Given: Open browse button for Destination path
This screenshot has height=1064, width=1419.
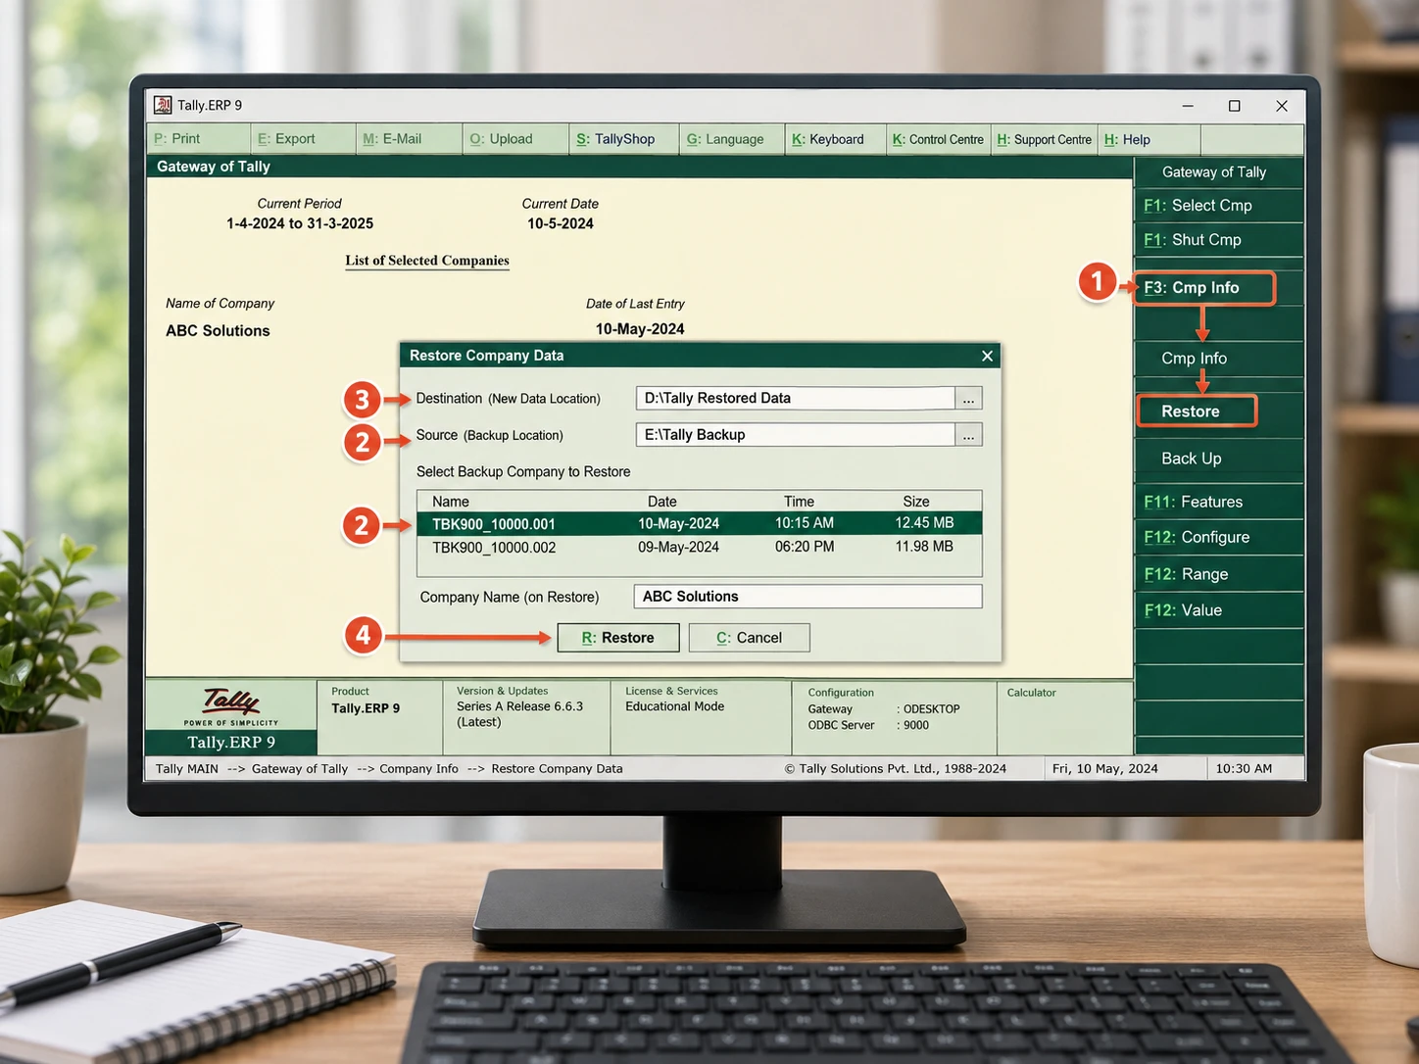Looking at the screenshot, I should [968, 399].
